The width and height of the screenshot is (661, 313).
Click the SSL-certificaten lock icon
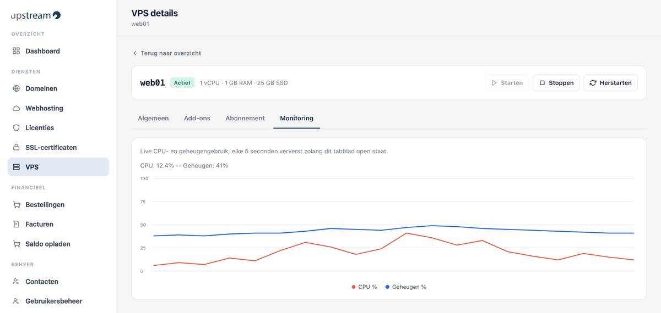coord(16,148)
